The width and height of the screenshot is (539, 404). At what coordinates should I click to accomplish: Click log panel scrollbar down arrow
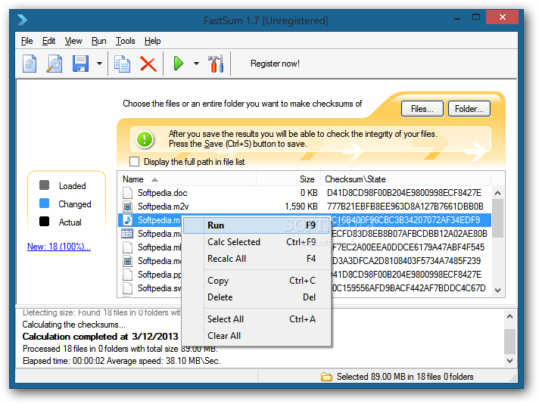coord(509,361)
